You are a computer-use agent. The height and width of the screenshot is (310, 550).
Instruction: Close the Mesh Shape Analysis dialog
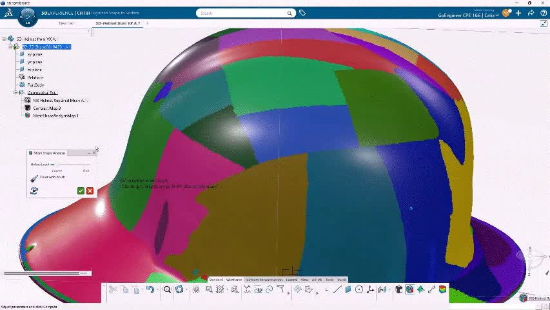coord(94,153)
